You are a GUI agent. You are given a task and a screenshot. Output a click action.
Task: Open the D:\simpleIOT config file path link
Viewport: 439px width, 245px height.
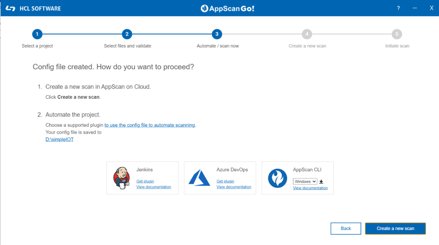tap(60, 139)
